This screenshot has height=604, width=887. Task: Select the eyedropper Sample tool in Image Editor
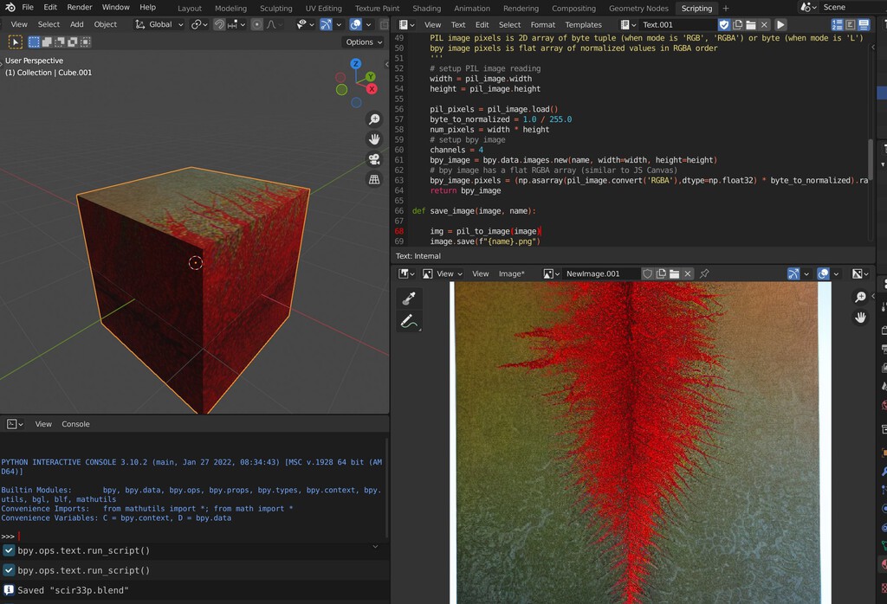click(x=409, y=297)
